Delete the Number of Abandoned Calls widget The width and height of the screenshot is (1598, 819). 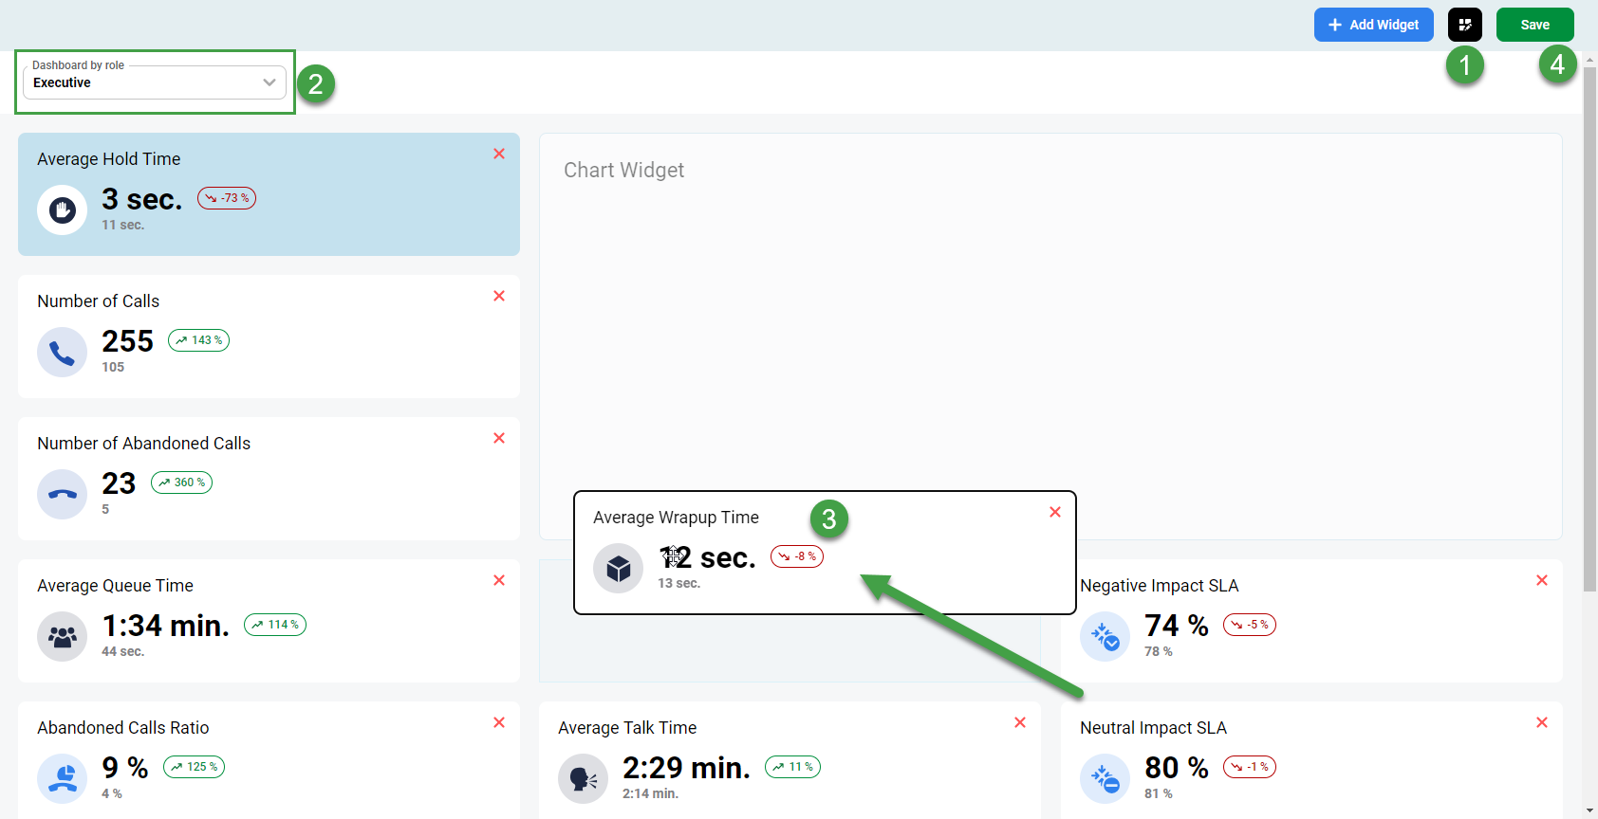[498, 438]
